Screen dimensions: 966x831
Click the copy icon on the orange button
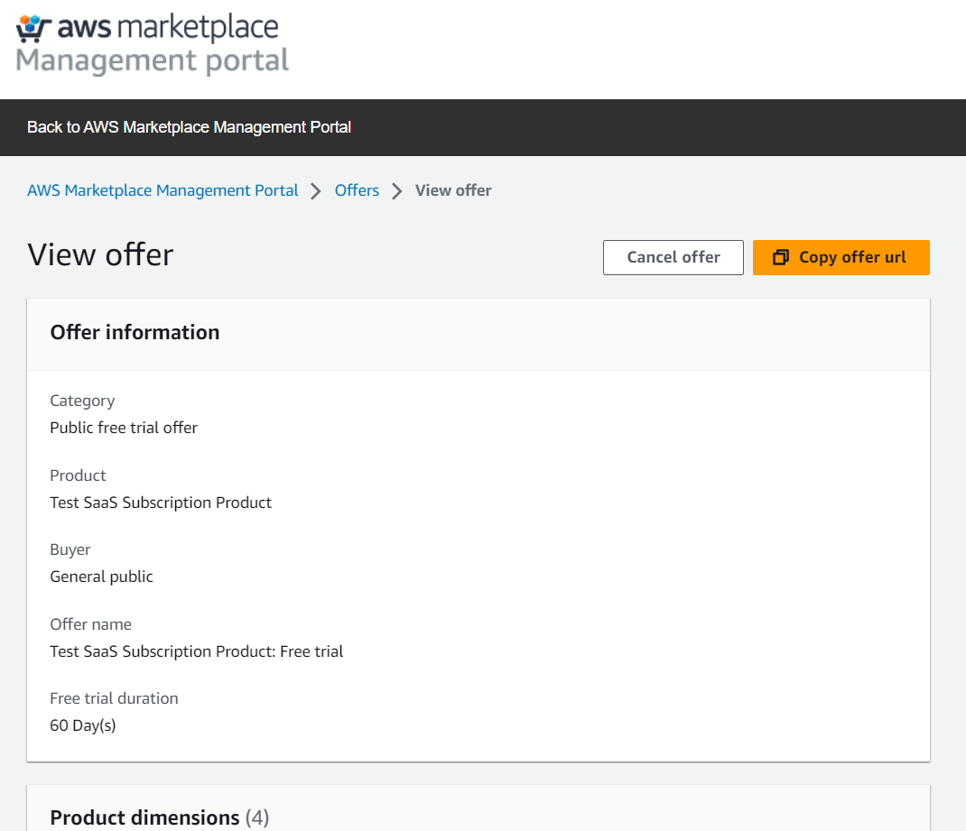pos(781,257)
